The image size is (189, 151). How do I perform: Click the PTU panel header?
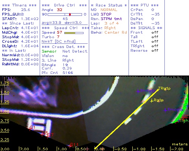(144, 5)
